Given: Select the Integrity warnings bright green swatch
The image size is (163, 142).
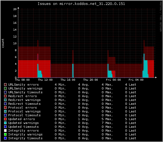Looking at the screenshot, I should (5, 134).
